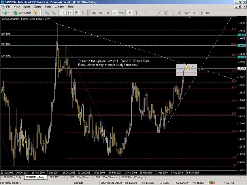Switch timeframe to H1
This screenshot has width=247, height=185.
pos(101,13)
